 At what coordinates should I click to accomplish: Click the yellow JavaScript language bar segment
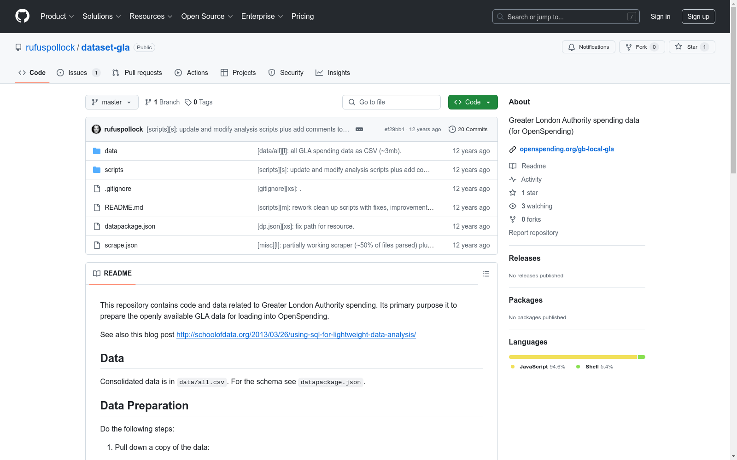tap(573, 357)
